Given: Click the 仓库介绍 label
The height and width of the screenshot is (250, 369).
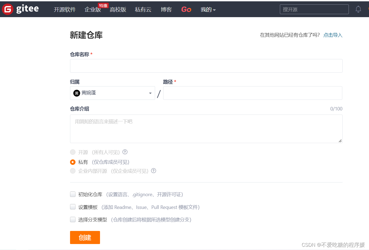Looking at the screenshot, I should tap(80, 109).
